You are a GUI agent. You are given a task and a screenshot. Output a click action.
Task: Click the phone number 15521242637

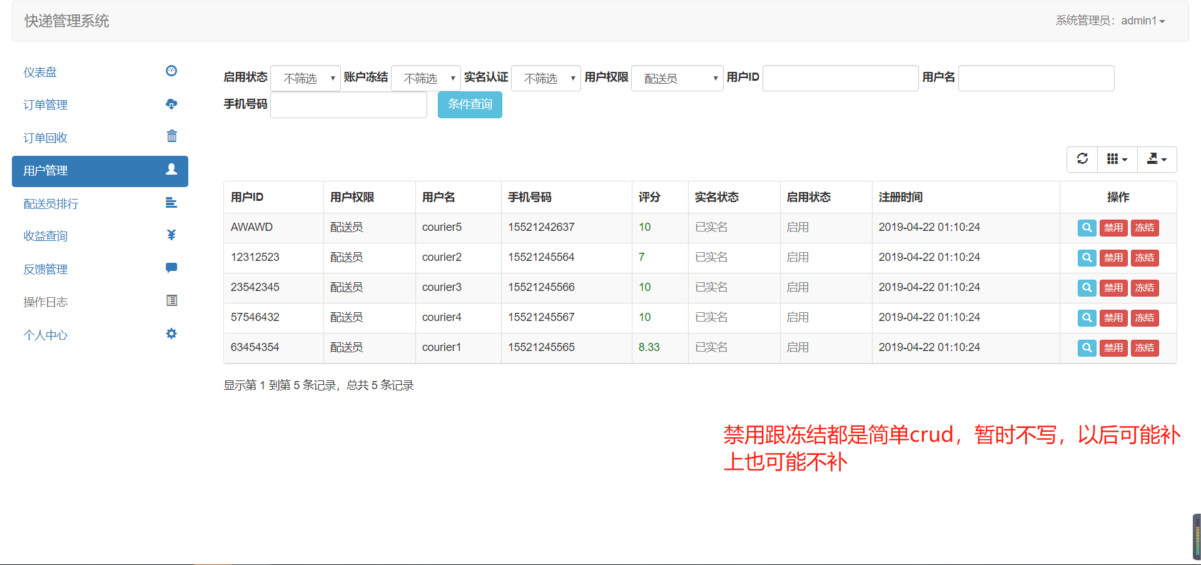pos(541,227)
